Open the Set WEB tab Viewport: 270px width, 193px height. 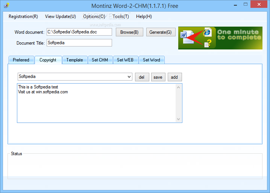click(125, 60)
